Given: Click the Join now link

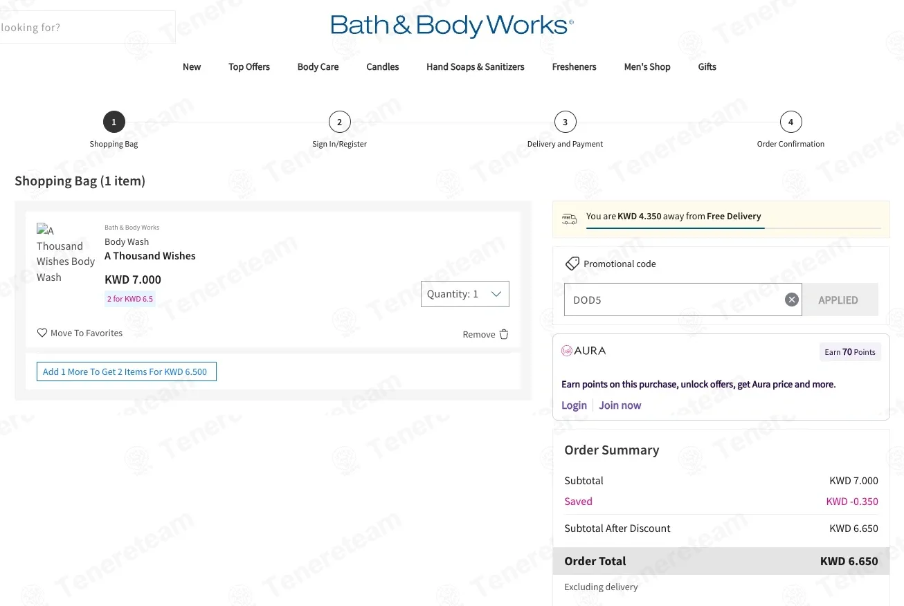Looking at the screenshot, I should click(620, 405).
